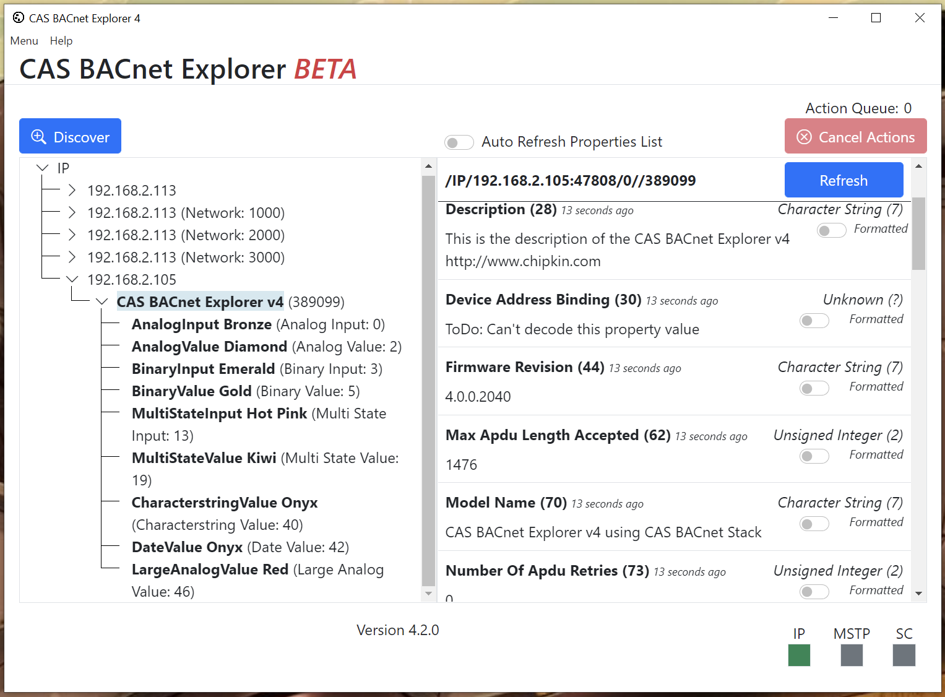This screenshot has width=945, height=697.
Task: Click Device Address Binding (30) heading
Action: click(x=543, y=300)
